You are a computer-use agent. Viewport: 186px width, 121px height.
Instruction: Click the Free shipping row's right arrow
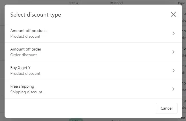coord(173,89)
